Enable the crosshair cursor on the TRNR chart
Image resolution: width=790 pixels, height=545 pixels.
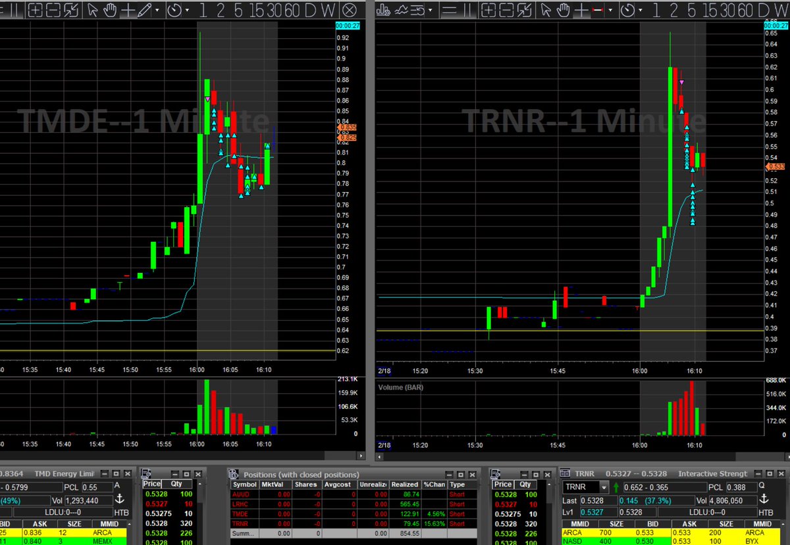click(581, 11)
